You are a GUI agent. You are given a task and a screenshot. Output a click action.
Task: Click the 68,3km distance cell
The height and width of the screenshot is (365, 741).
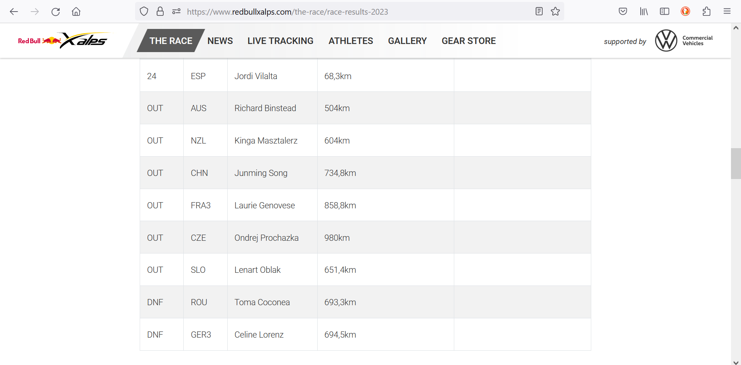tap(386, 76)
